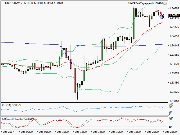Click the red sell arrow near latest candles
The image size is (180, 135).
(158, 11)
